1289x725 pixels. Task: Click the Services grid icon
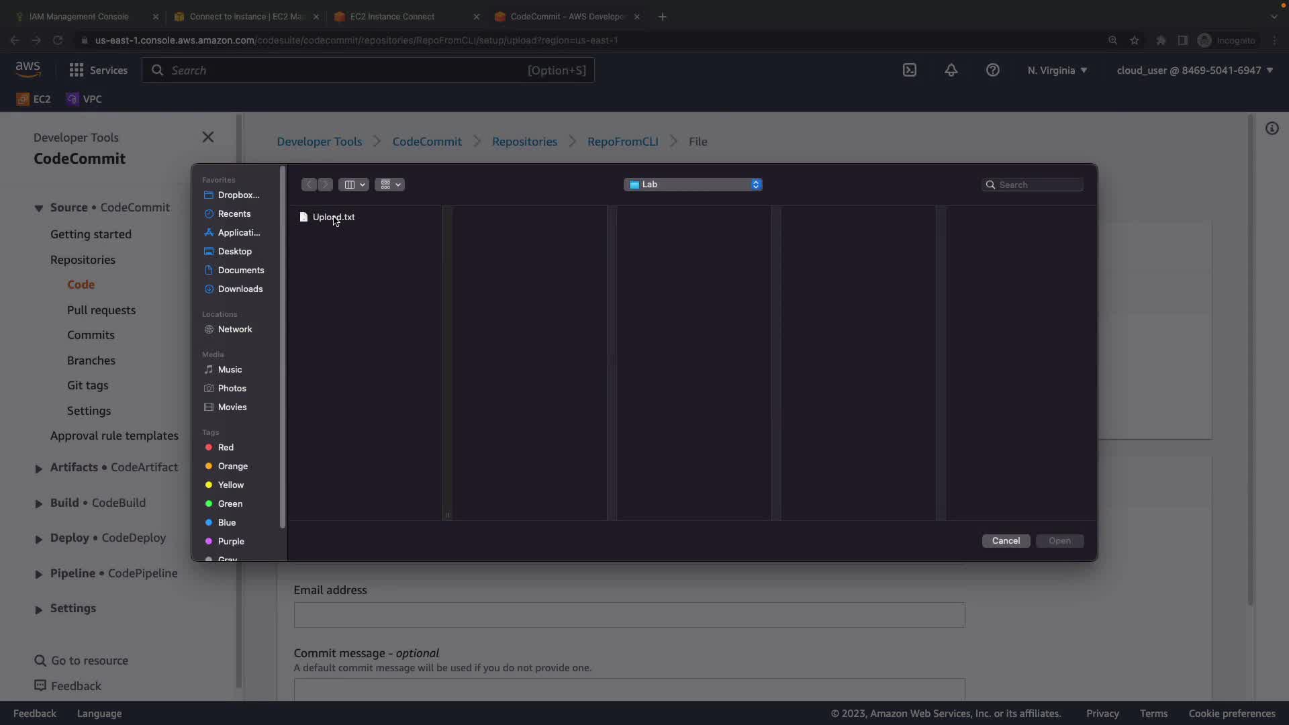point(77,70)
